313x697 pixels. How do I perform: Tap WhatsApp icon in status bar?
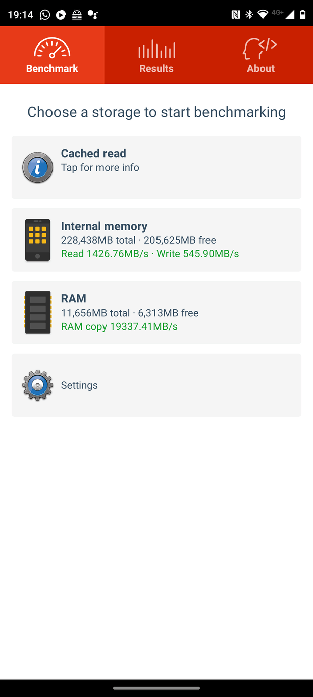click(45, 15)
